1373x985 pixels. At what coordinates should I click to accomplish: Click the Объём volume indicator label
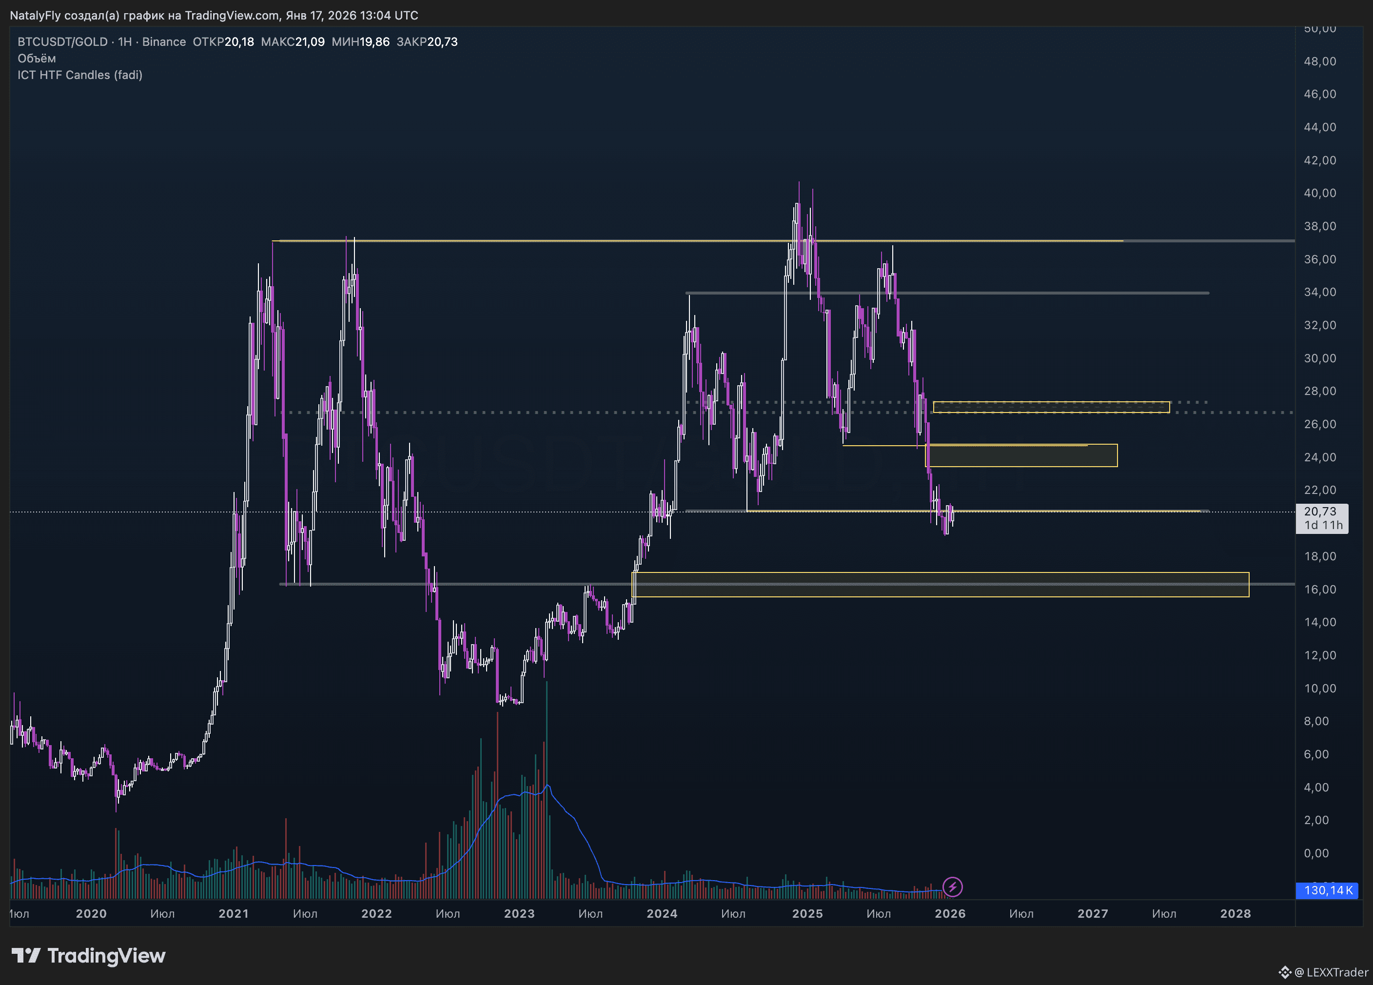pyautogui.click(x=36, y=58)
